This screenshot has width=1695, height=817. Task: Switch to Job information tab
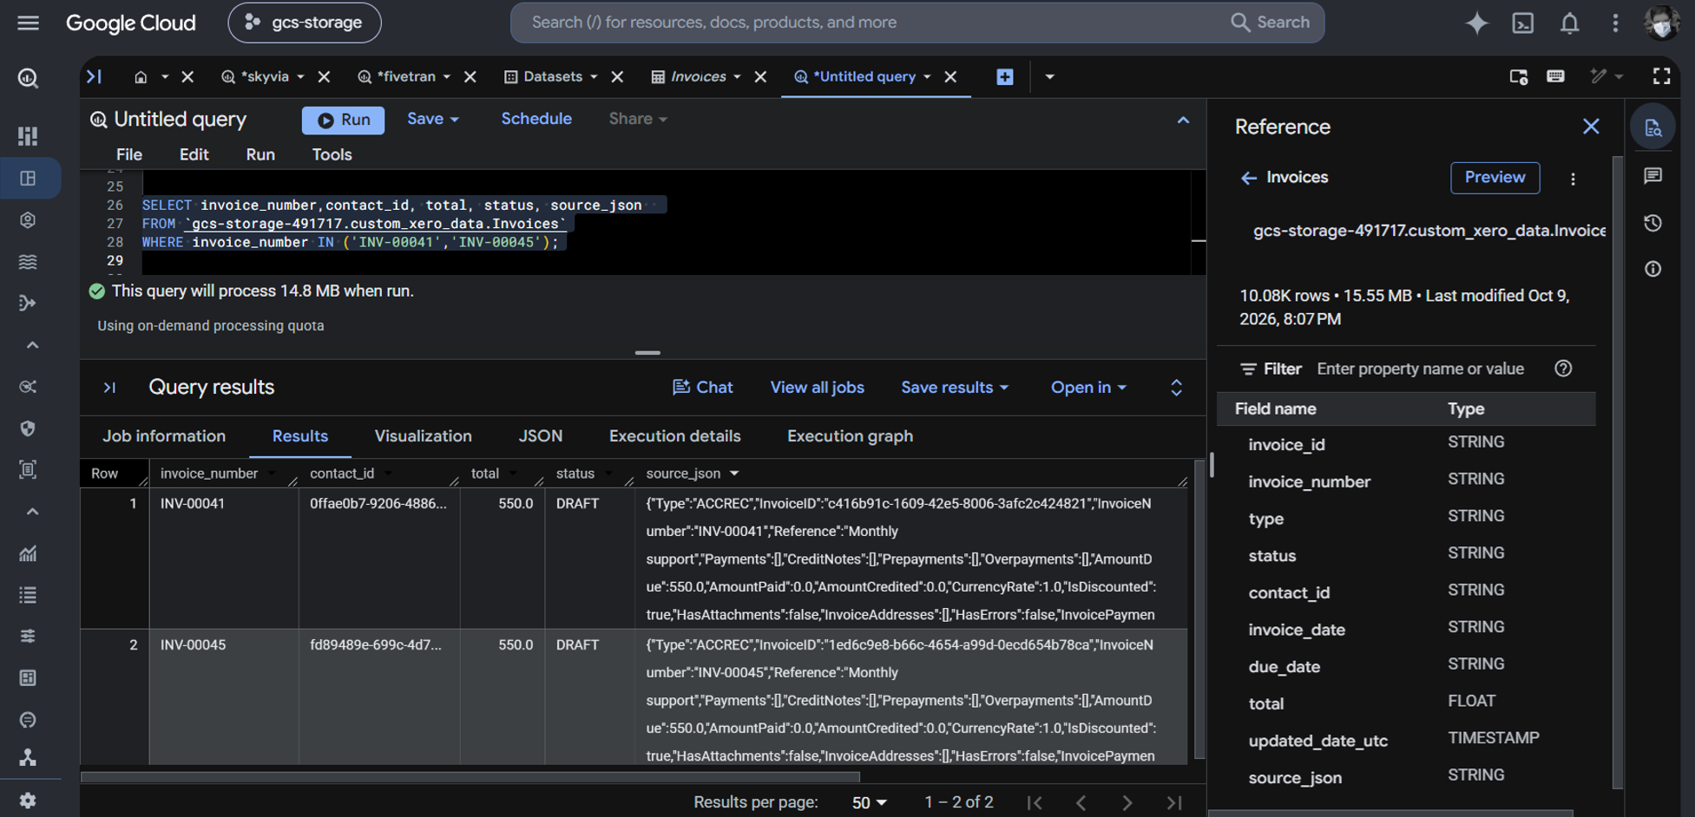click(164, 436)
